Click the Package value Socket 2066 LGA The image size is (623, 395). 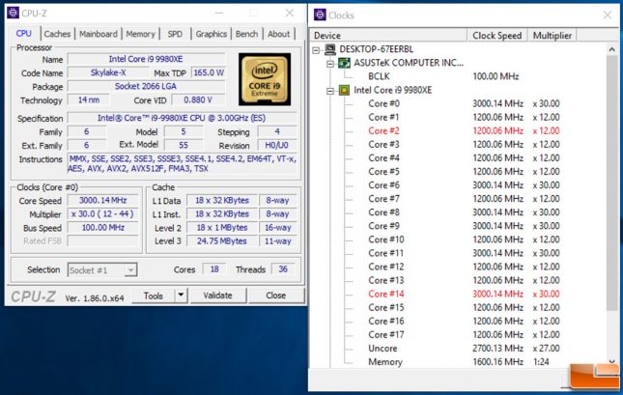pos(146,86)
